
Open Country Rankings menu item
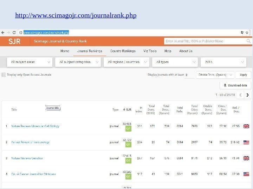click(x=123, y=51)
